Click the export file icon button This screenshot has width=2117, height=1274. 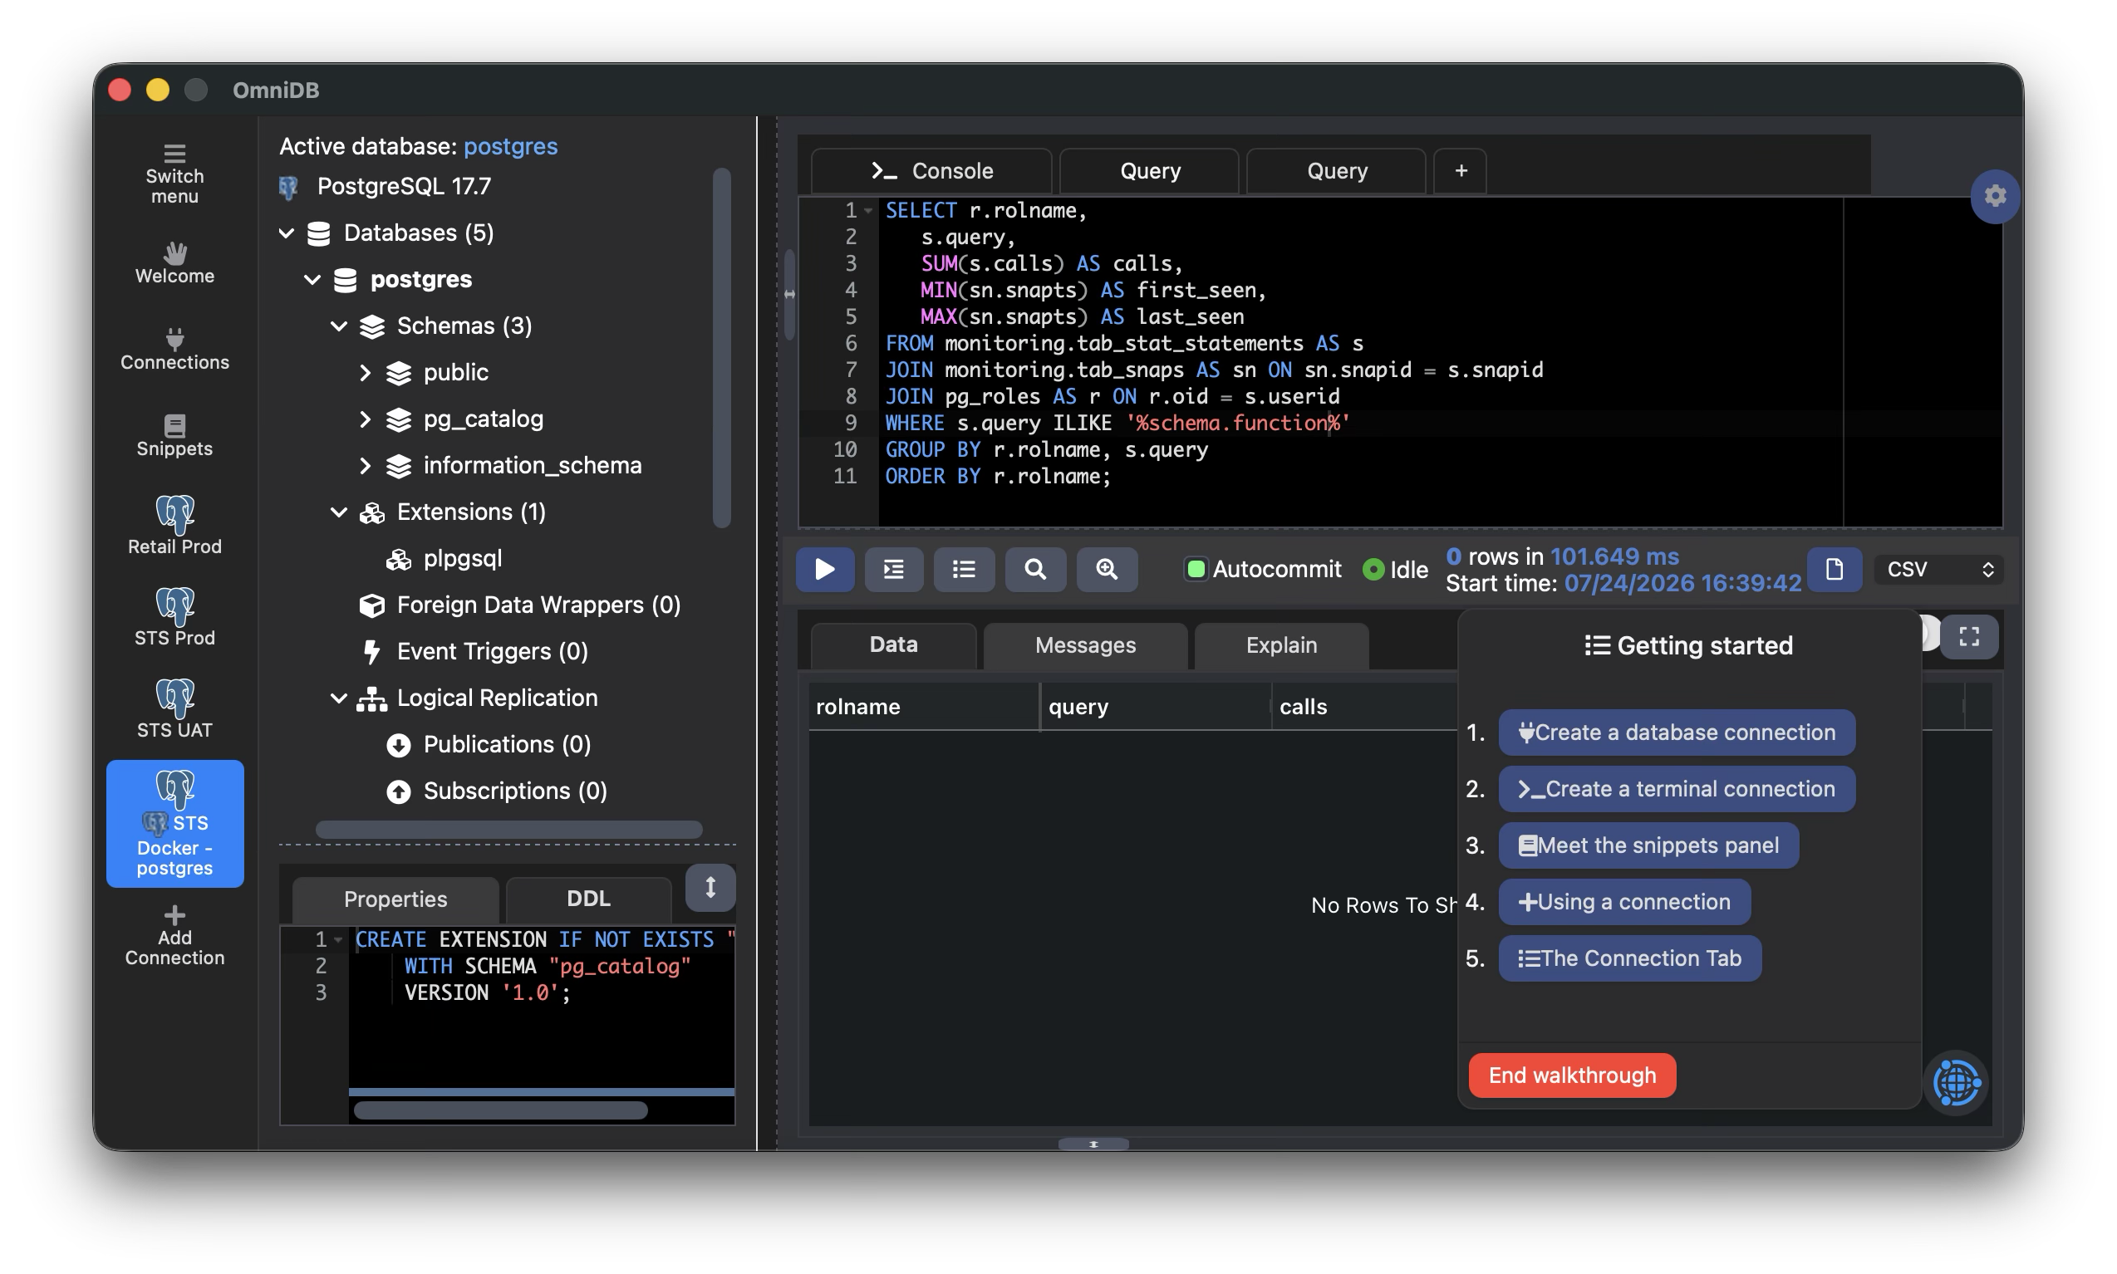[1833, 568]
